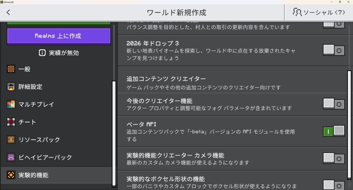Click the sidebar scrollbar

tap(114, 134)
